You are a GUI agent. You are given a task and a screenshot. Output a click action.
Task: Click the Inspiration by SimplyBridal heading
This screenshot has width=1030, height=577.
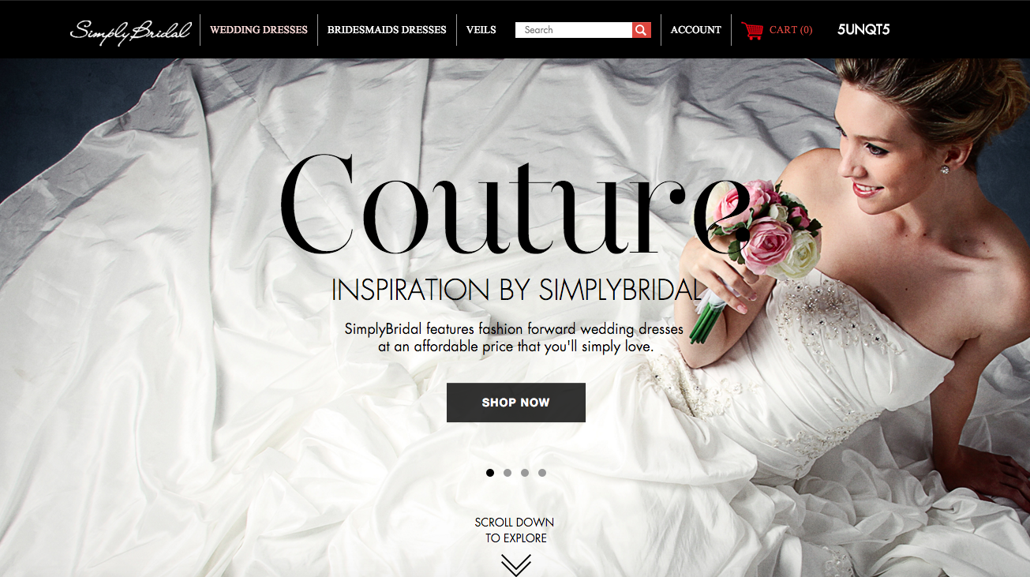click(x=516, y=290)
